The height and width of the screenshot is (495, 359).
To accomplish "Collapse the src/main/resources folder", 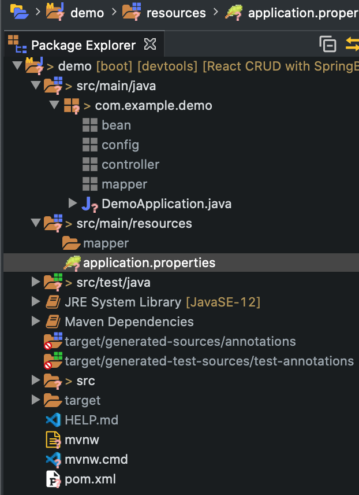I will point(36,223).
